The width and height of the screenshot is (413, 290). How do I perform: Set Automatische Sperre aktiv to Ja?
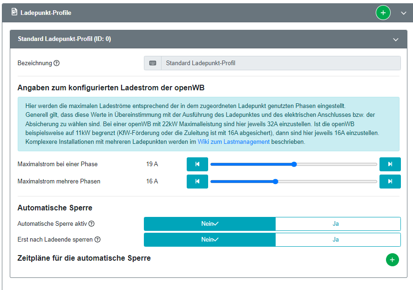pos(338,223)
